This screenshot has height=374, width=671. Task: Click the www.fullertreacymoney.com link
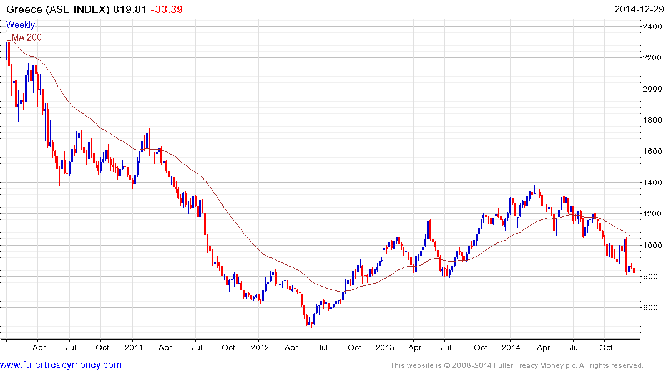[61, 365]
